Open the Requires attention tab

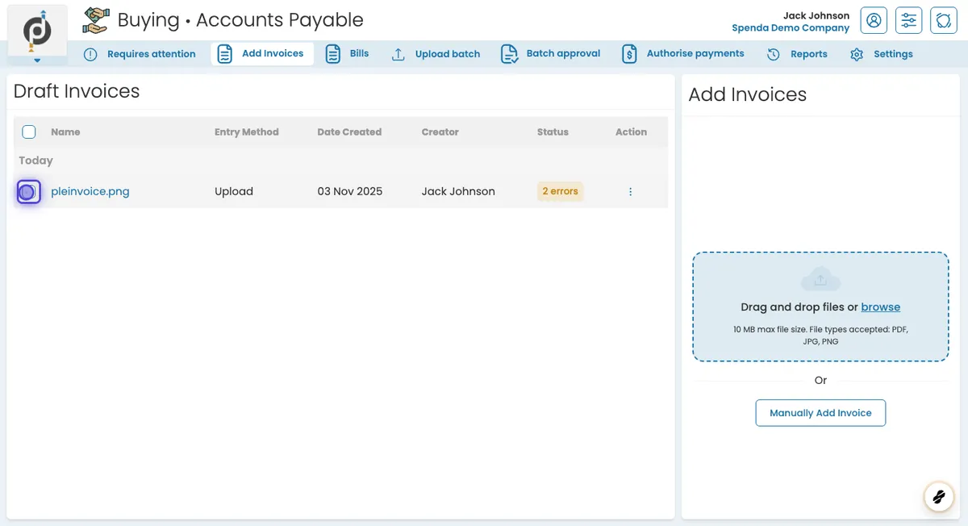pyautogui.click(x=140, y=54)
